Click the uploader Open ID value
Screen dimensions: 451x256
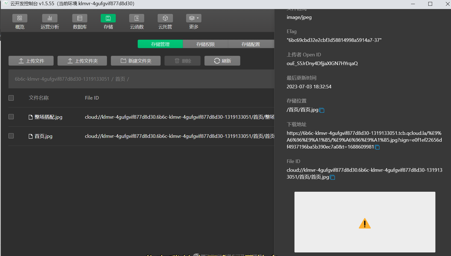tap(322, 63)
